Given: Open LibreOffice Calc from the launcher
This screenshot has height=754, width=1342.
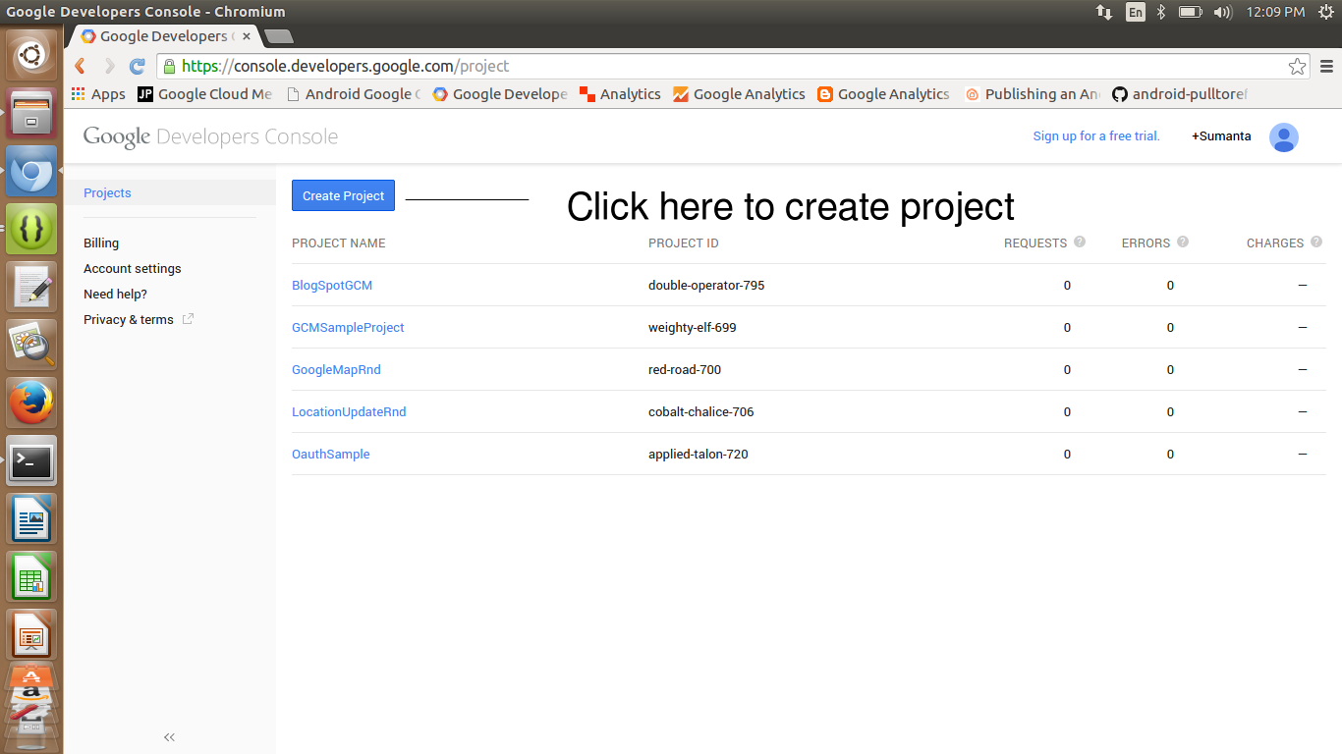Looking at the screenshot, I should click(31, 577).
